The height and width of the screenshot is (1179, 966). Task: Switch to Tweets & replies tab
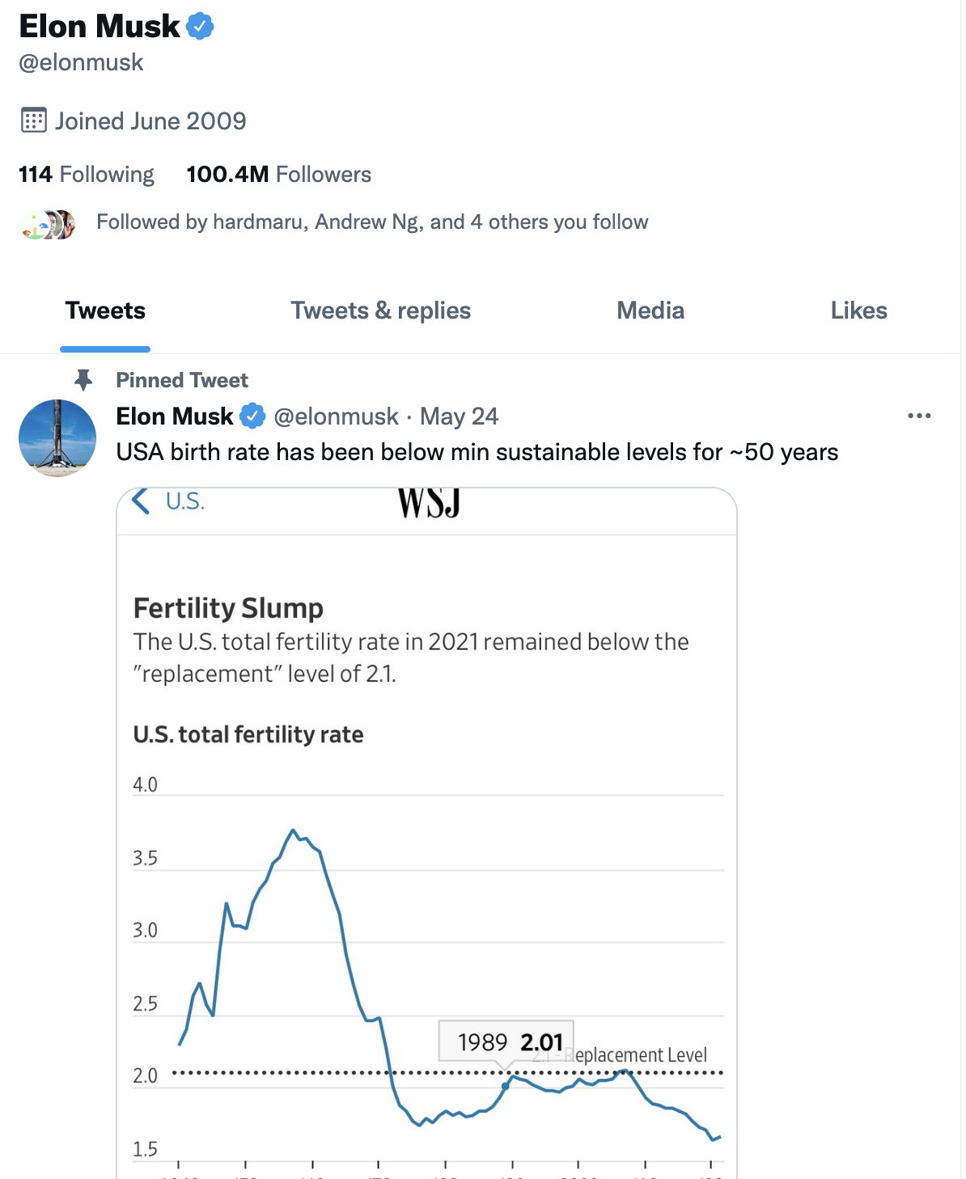380,311
